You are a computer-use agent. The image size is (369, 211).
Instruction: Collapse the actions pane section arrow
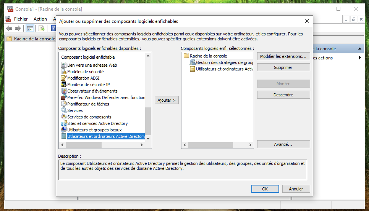click(359, 49)
